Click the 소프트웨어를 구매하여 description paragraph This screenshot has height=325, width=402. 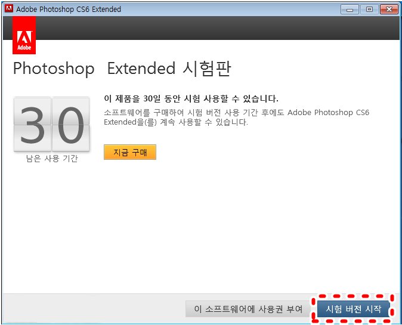(236, 117)
